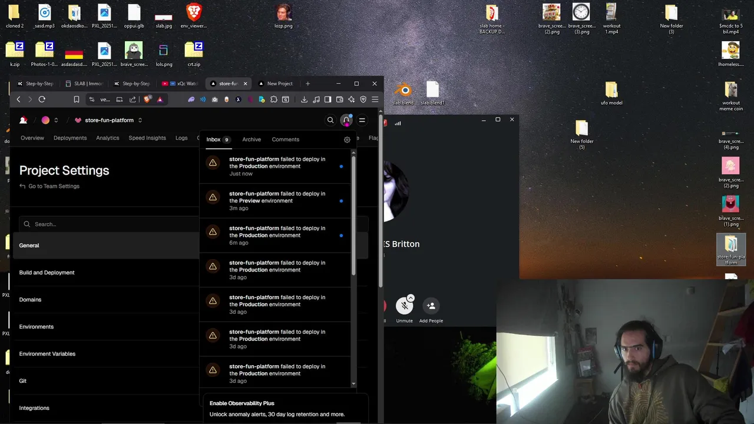Open the Speed Insights project tab
This screenshot has height=424, width=754.
coord(147,138)
